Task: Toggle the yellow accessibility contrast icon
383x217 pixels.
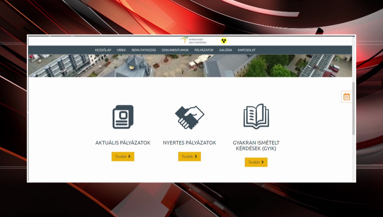Action: [224, 41]
